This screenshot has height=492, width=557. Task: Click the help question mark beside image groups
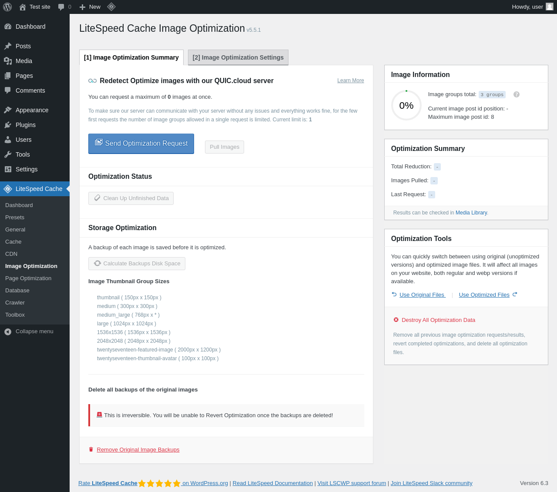(x=517, y=94)
